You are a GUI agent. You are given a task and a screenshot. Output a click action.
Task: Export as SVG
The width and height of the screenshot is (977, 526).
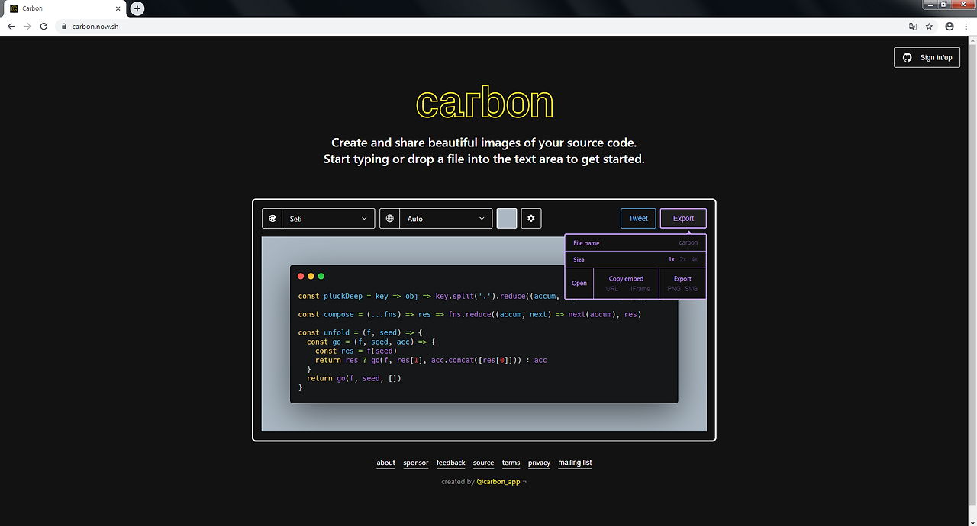(x=691, y=289)
